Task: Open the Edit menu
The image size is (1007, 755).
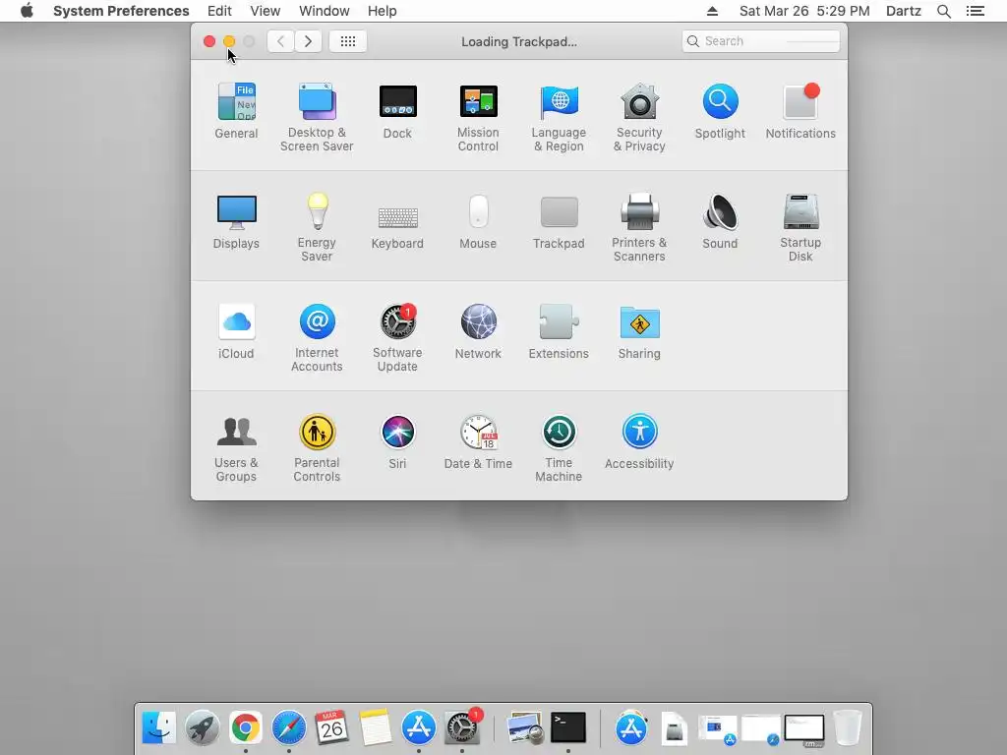Action: pyautogui.click(x=219, y=11)
